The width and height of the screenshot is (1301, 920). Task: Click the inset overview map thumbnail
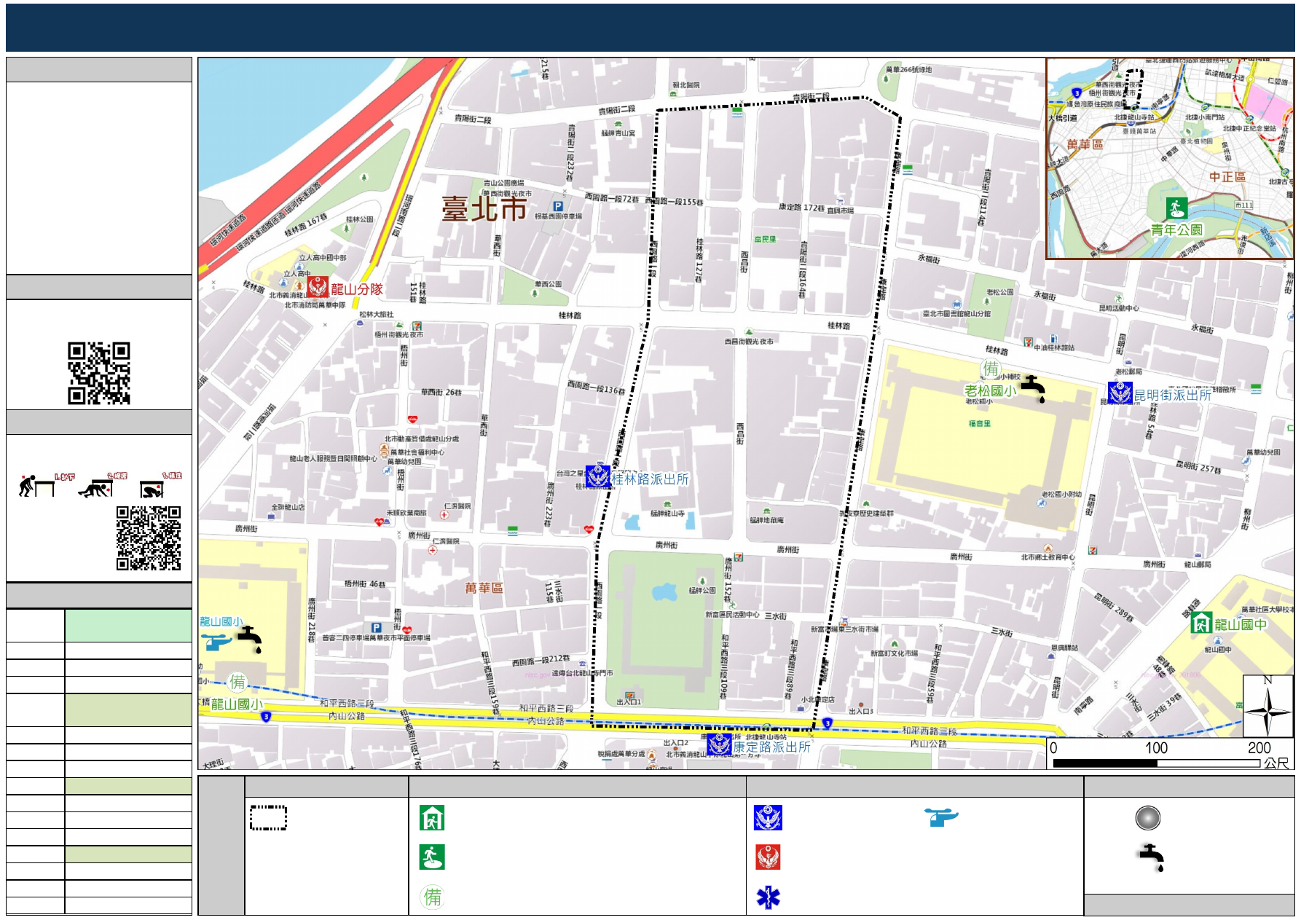point(1170,159)
